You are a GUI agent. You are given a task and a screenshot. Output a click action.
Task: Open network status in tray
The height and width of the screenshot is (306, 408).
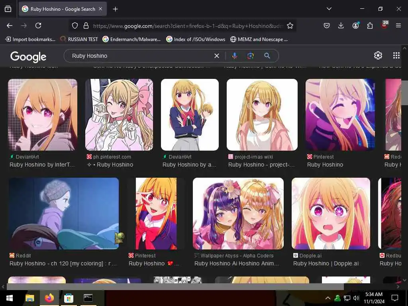coord(347,298)
